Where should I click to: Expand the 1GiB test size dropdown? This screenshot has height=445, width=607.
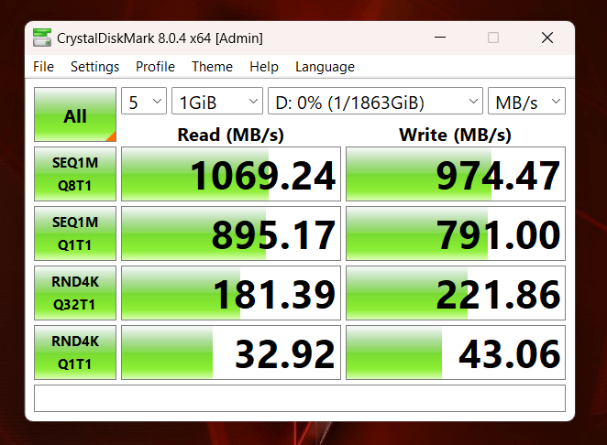(217, 102)
